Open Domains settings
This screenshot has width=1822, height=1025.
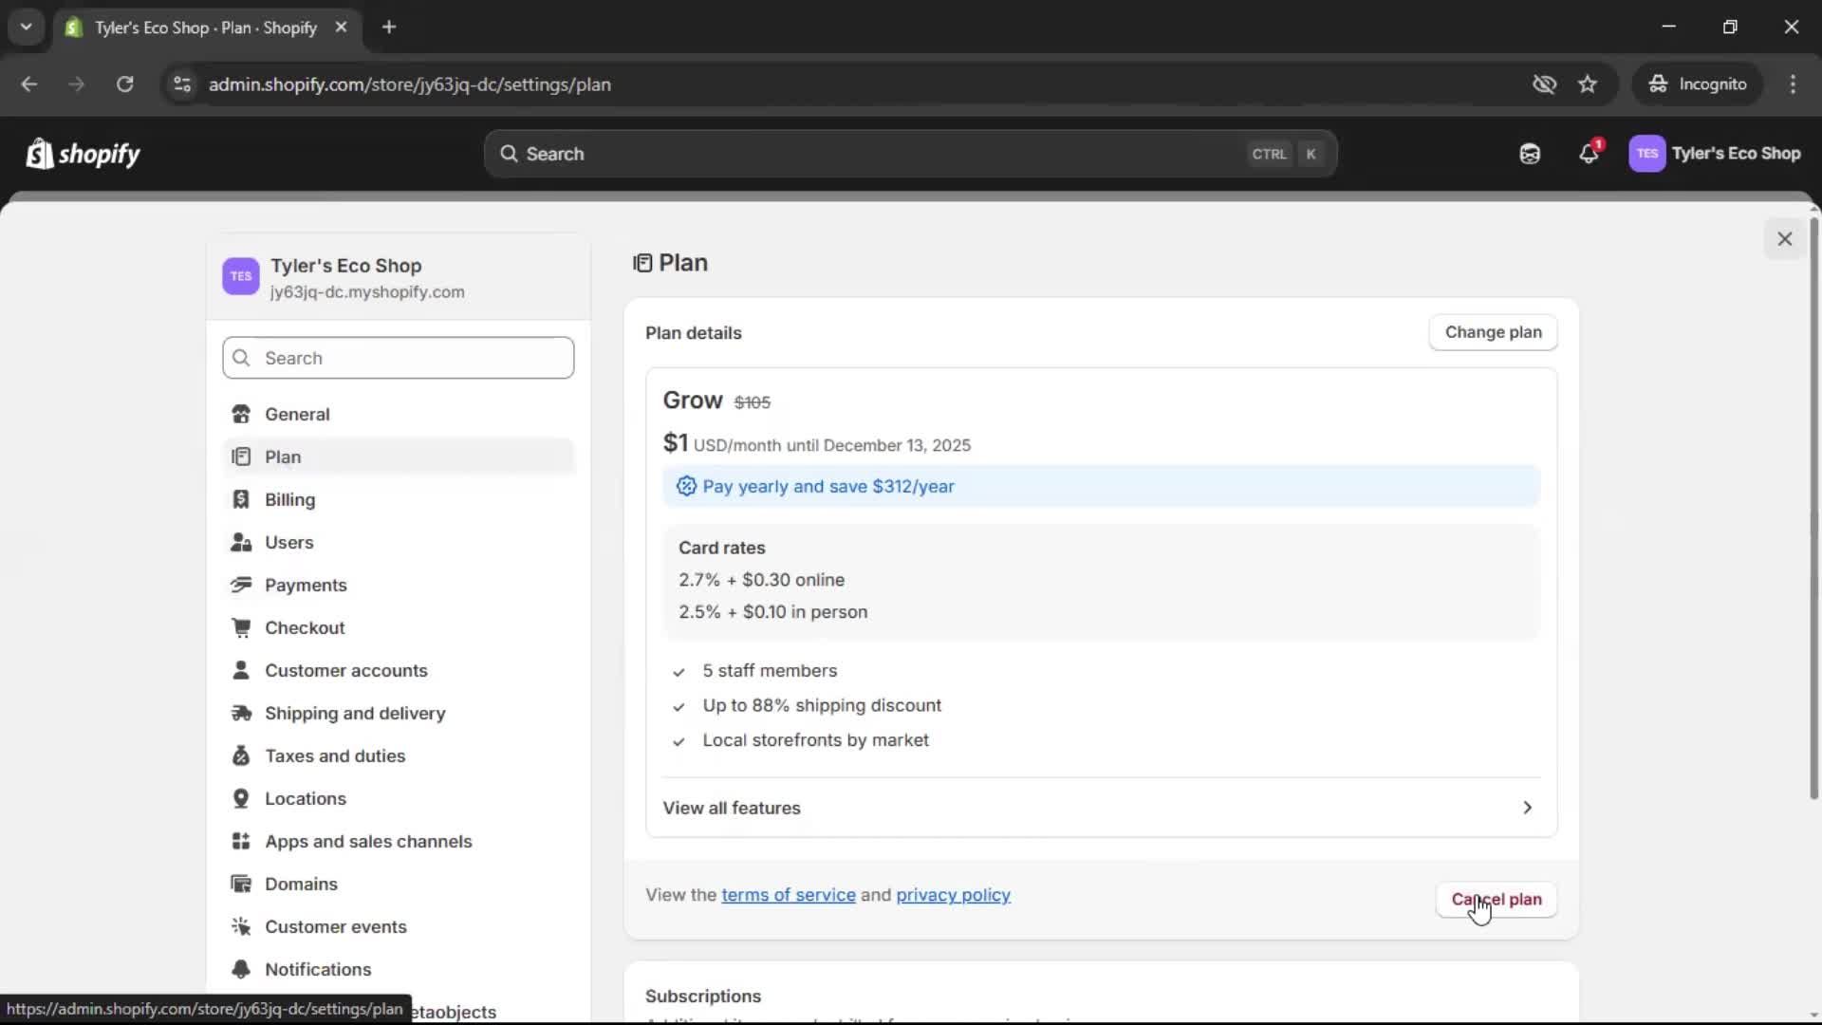[x=399, y=885]
